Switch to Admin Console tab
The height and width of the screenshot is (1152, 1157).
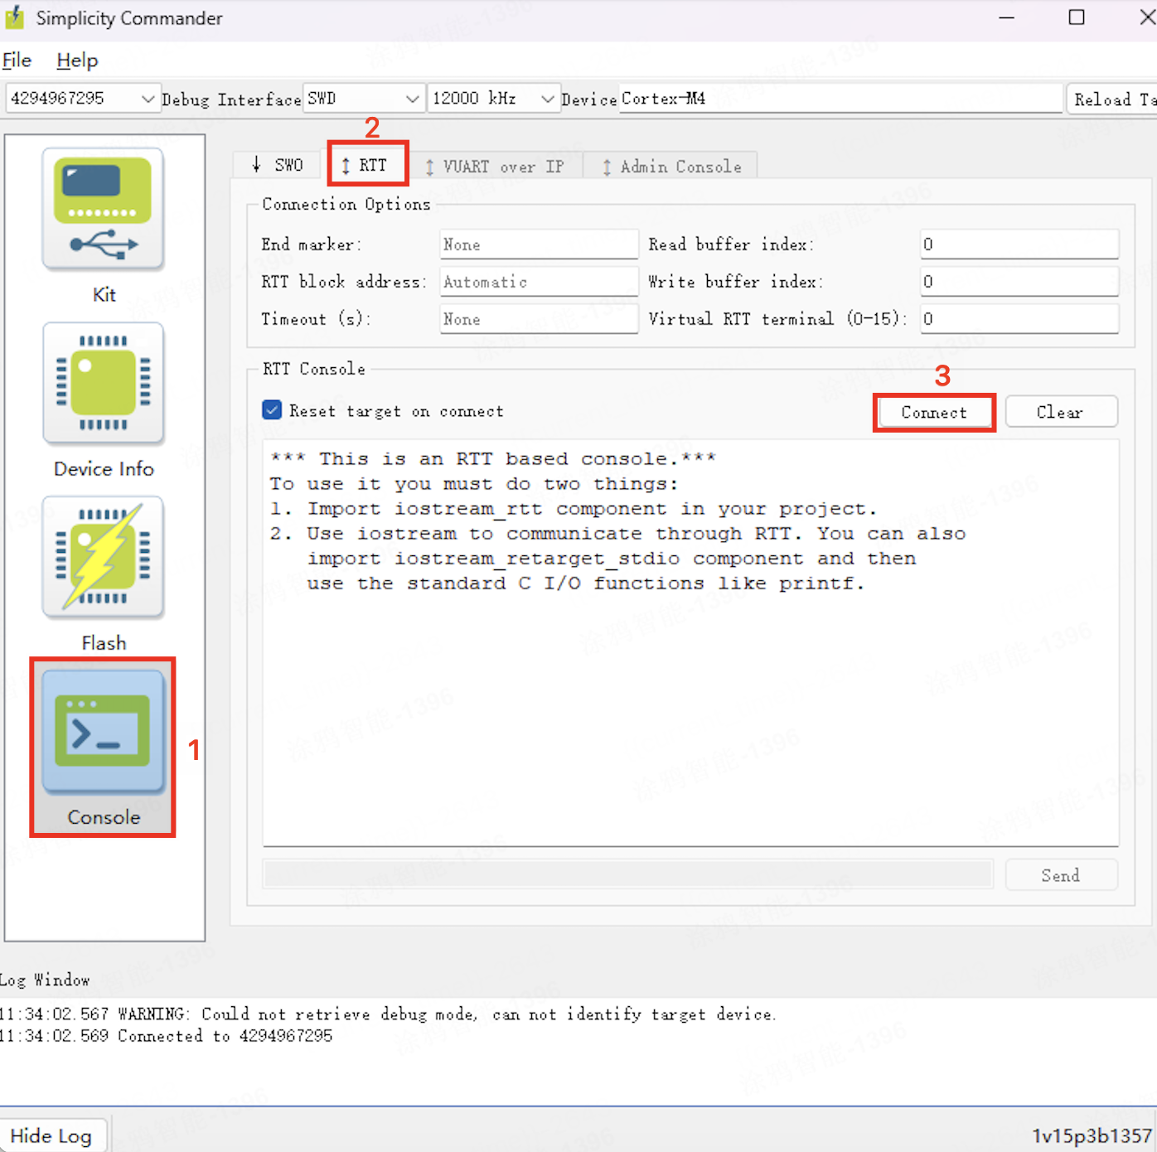coord(671,167)
